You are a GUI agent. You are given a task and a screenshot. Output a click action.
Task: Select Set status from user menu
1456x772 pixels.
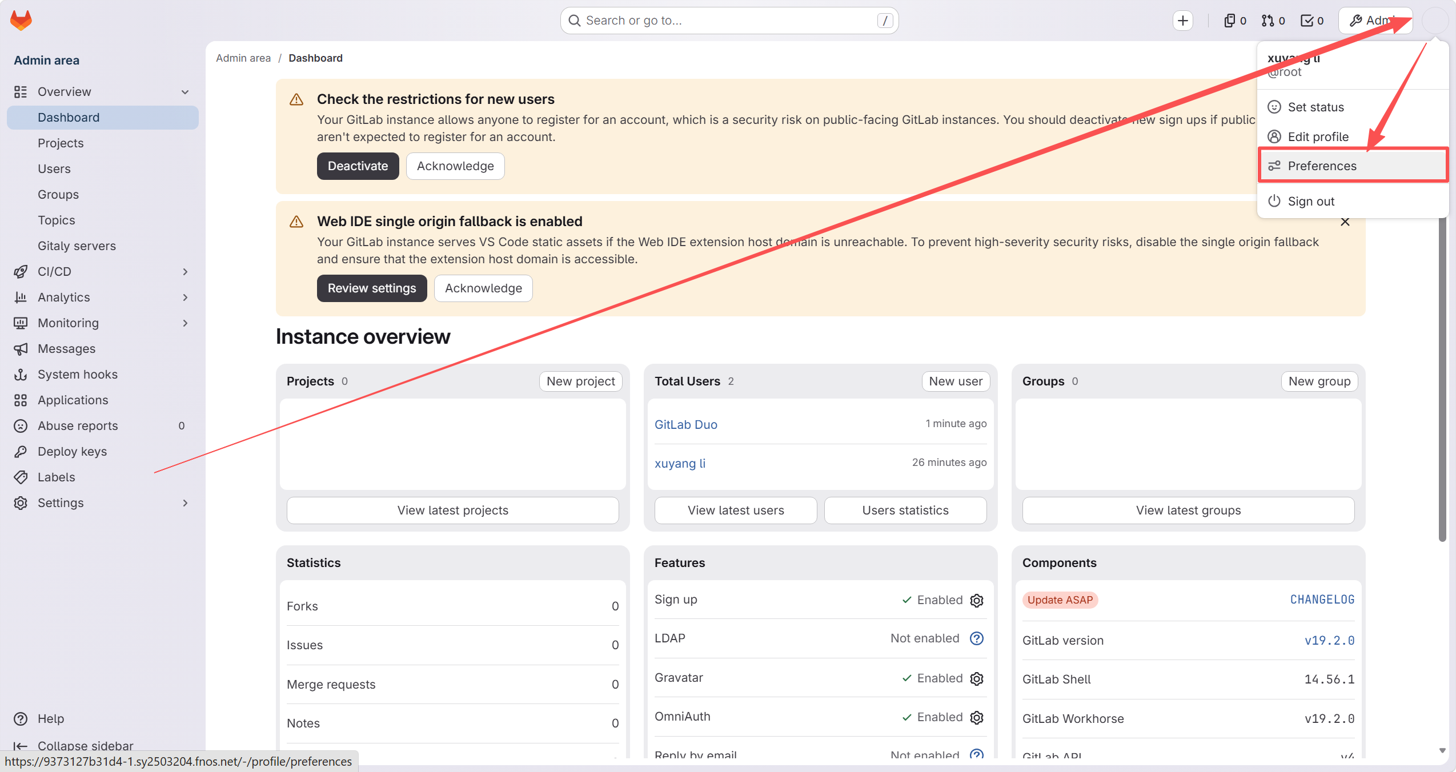tap(1353, 107)
